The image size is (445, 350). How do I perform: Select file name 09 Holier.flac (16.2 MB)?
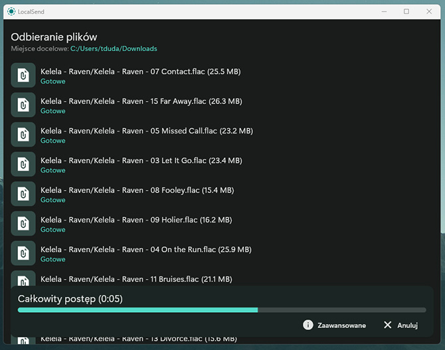point(136,220)
